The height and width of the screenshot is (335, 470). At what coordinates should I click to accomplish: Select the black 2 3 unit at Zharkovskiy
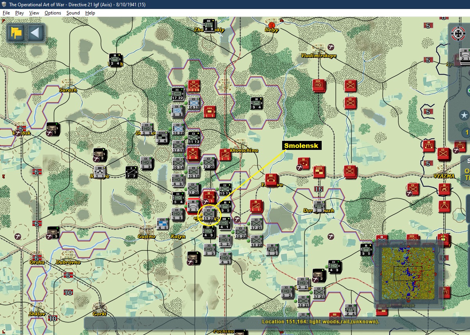[209, 25]
